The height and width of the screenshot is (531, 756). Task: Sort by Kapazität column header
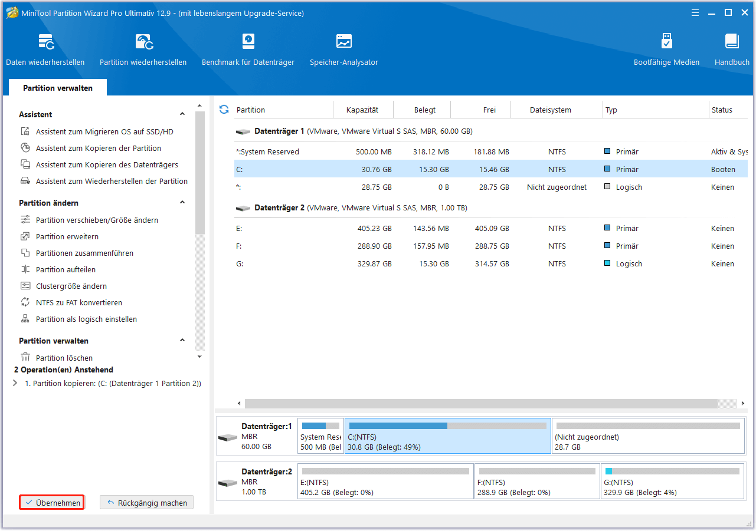click(x=362, y=110)
